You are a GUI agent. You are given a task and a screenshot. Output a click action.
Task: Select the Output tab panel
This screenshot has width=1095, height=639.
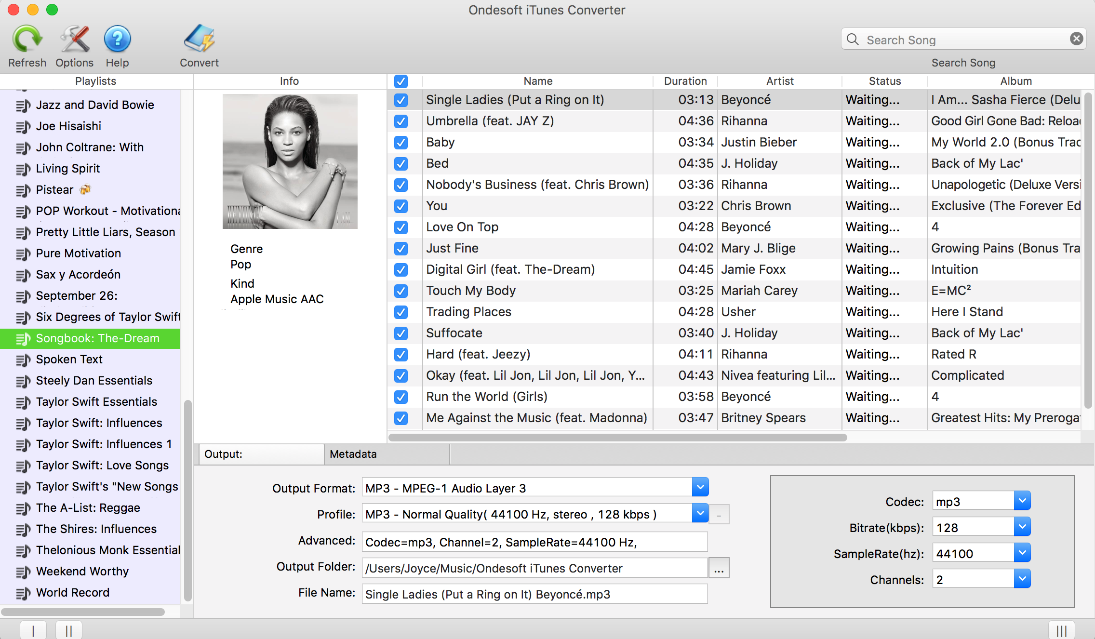tap(258, 453)
